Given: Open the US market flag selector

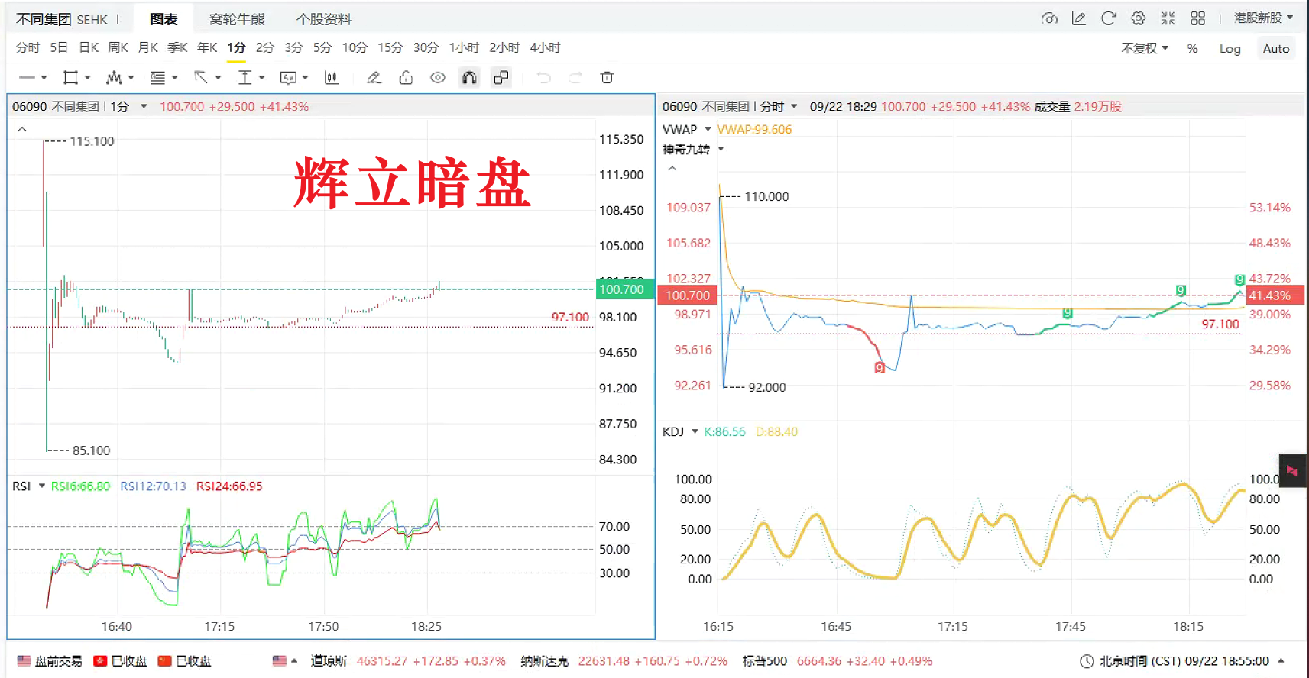Looking at the screenshot, I should [x=284, y=661].
